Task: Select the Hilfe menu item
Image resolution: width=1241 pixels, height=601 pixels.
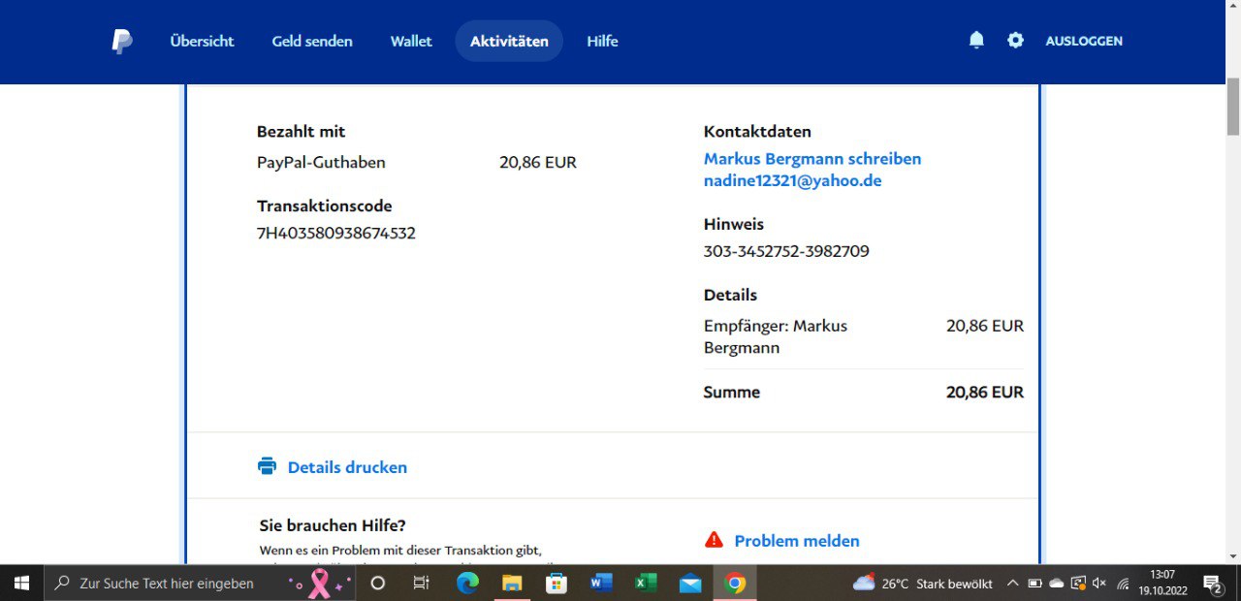Action: coord(602,42)
